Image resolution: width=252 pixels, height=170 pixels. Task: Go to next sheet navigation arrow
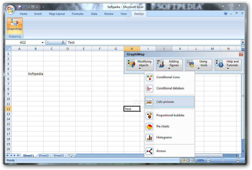[15, 155]
